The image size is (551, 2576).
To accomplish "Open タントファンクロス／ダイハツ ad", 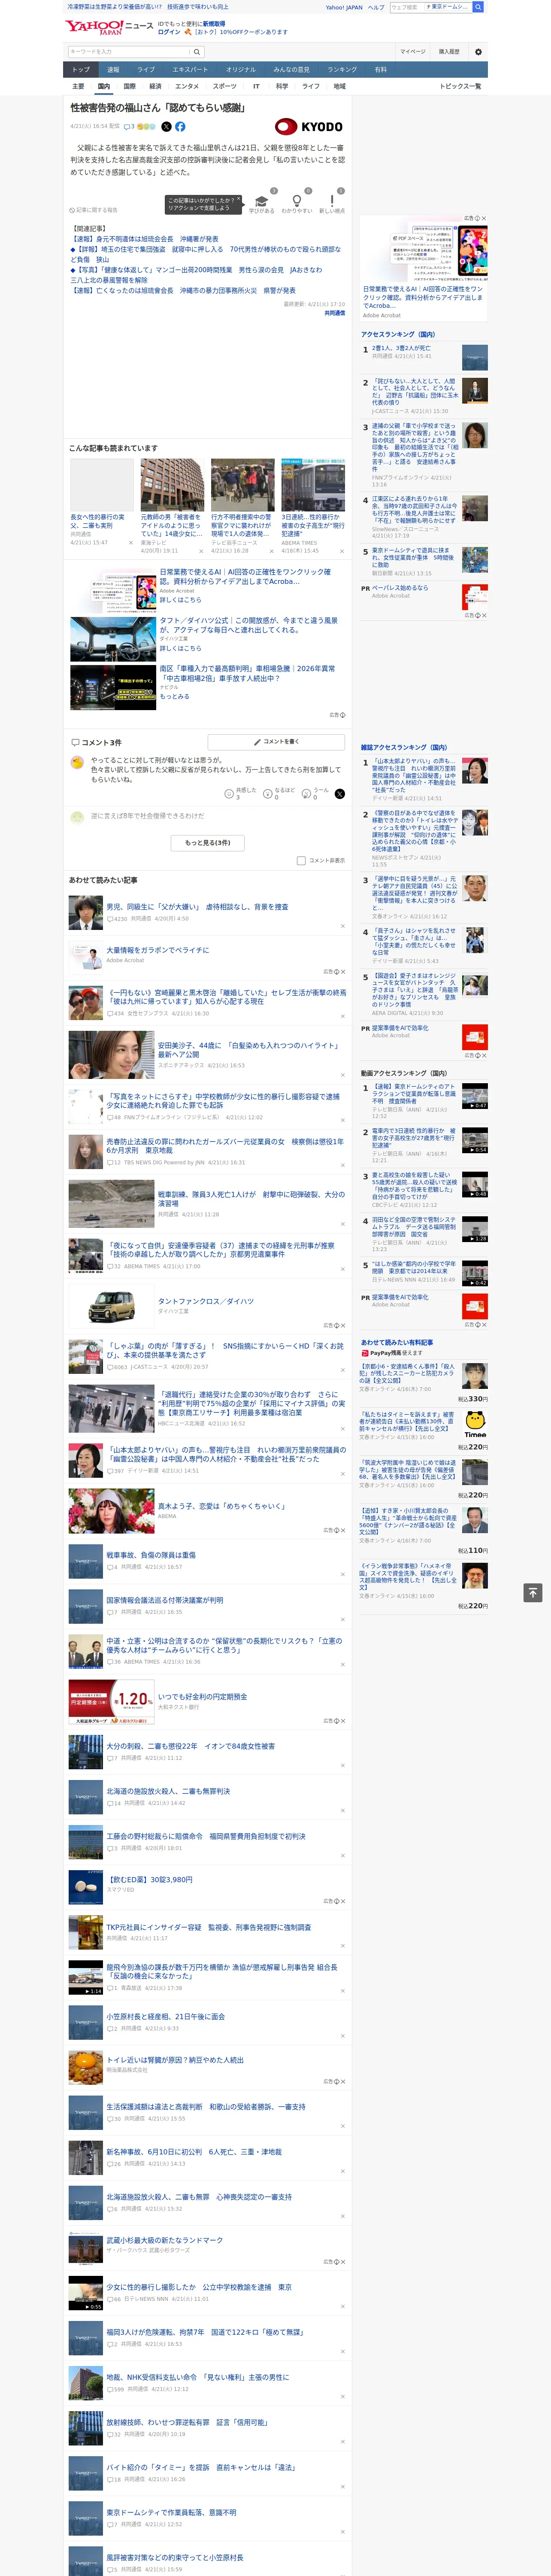I will click(x=206, y=1301).
